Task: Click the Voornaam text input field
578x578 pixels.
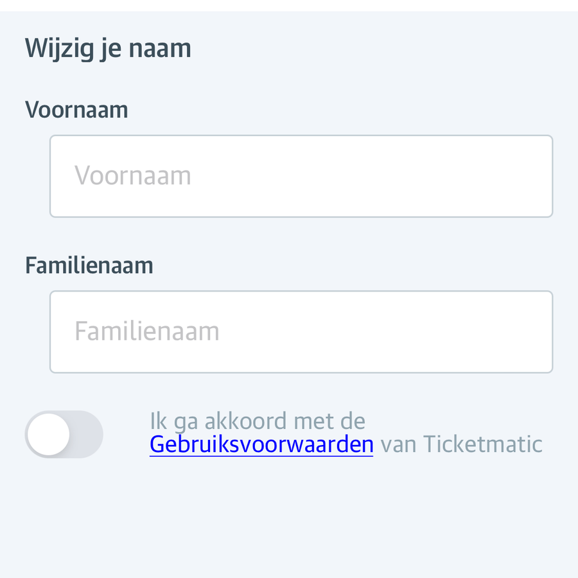Action: click(301, 176)
